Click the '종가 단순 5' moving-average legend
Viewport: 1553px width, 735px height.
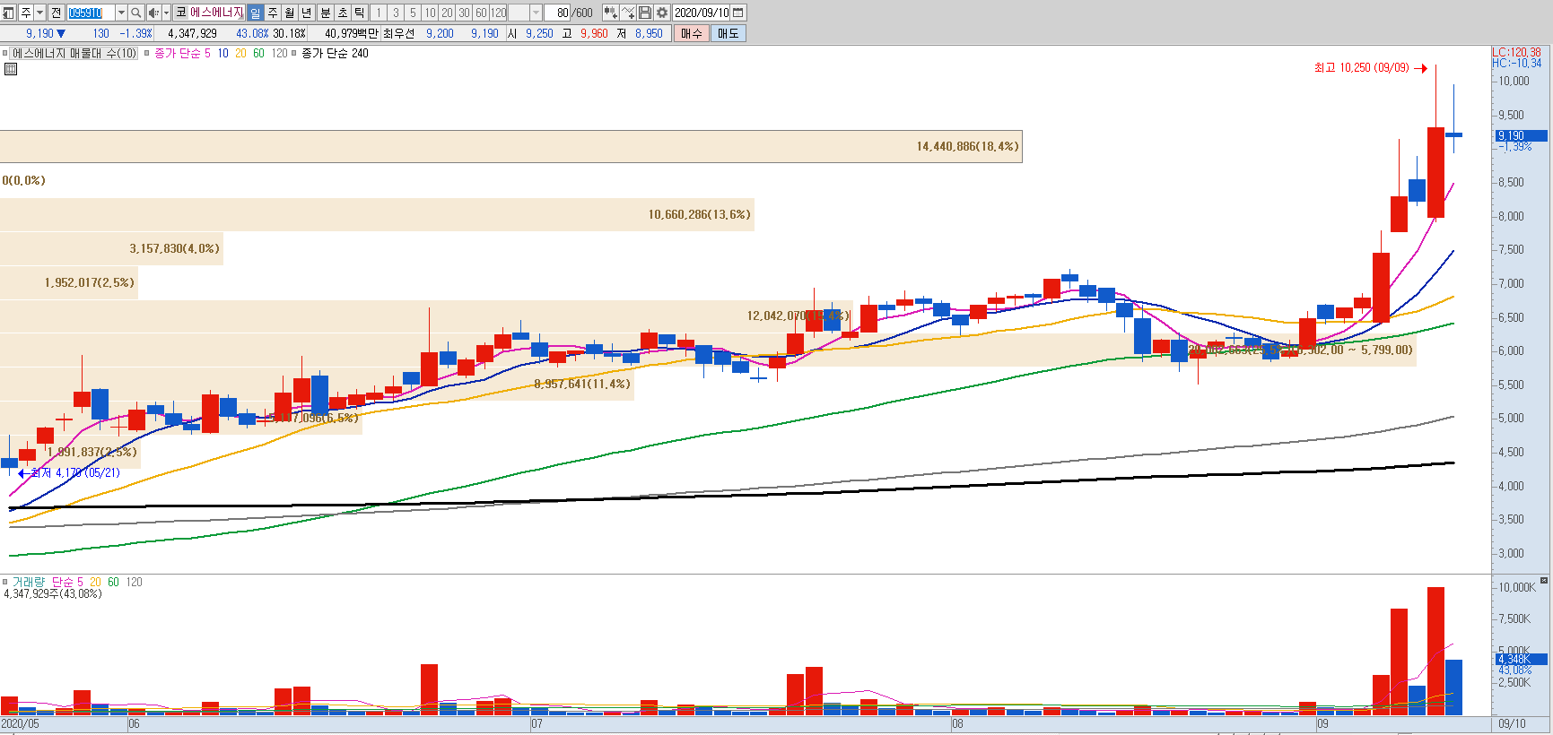tap(182, 53)
